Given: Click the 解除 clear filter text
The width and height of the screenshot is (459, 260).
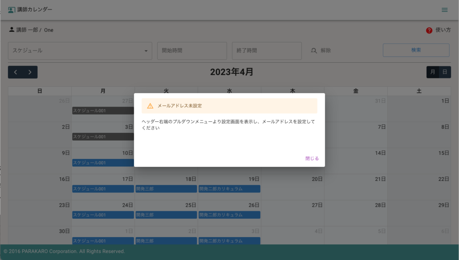Looking at the screenshot, I should 326,51.
